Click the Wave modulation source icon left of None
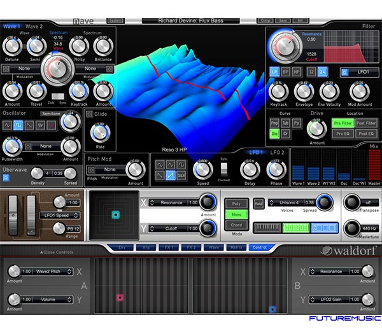 click(6, 69)
